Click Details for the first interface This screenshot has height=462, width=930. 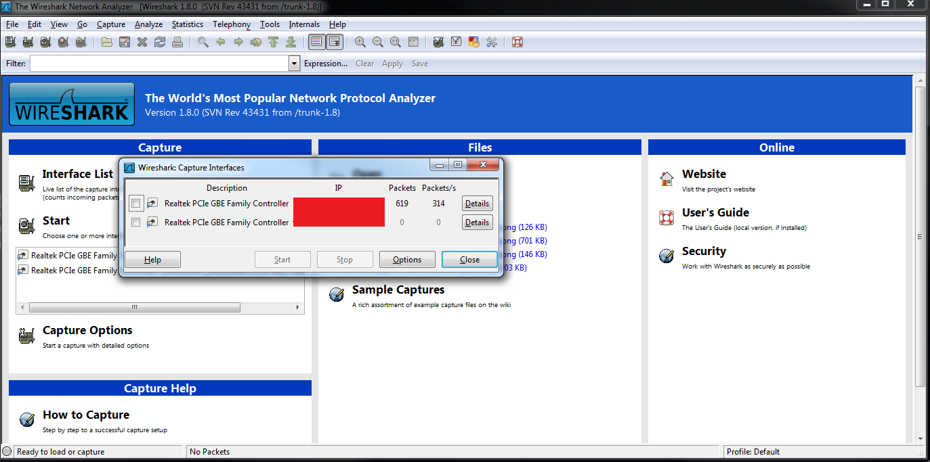point(477,203)
